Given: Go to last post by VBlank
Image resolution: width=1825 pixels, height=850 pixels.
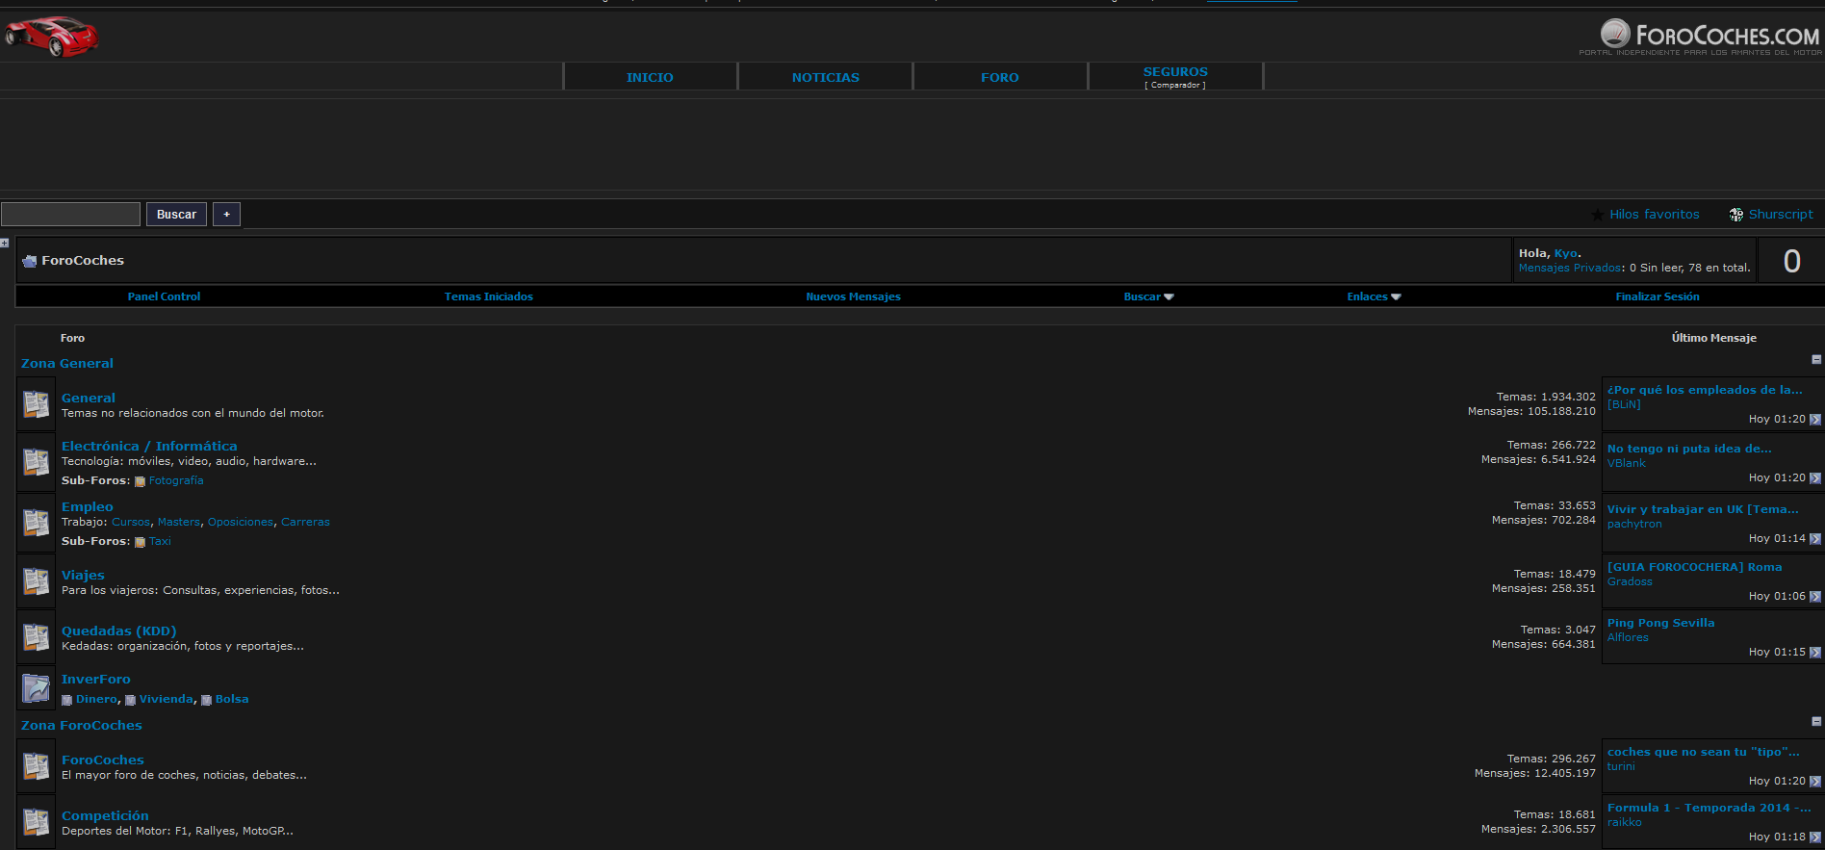Looking at the screenshot, I should click(x=1814, y=478).
